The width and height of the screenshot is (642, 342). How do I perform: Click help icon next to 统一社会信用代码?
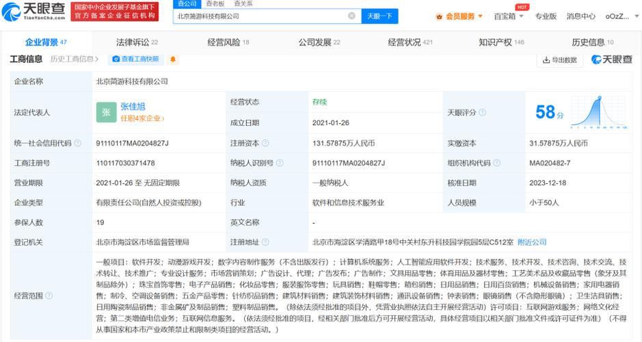(77, 144)
